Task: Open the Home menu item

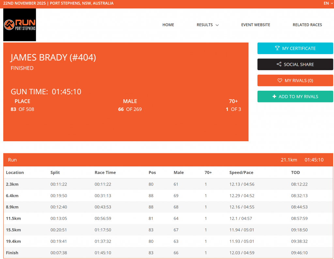Action: click(168, 25)
